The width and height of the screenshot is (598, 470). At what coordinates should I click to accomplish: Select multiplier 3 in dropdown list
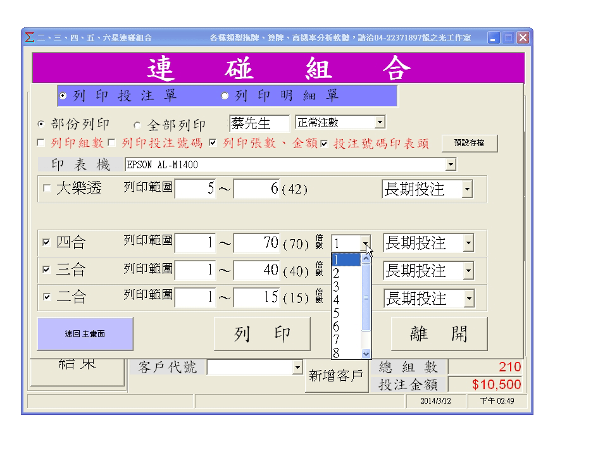pyautogui.click(x=346, y=287)
